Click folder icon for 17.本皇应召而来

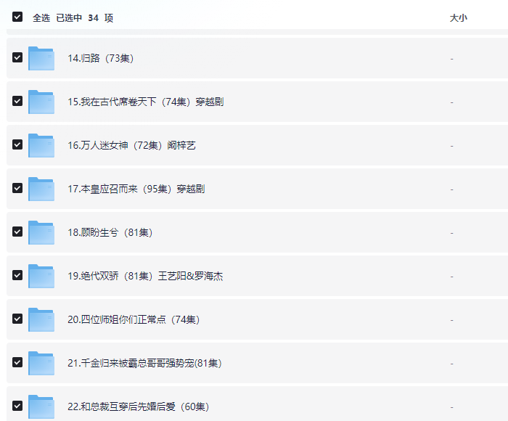41,189
